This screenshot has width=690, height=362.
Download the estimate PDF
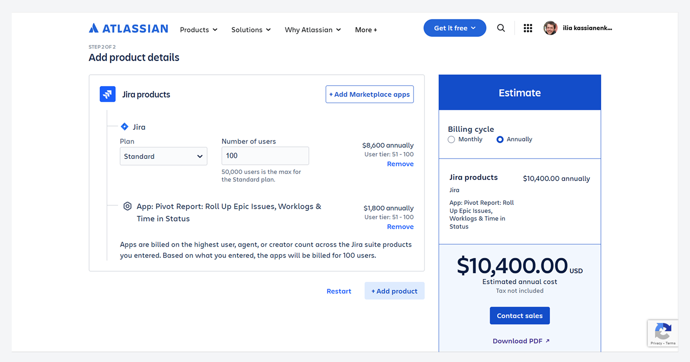(x=521, y=341)
